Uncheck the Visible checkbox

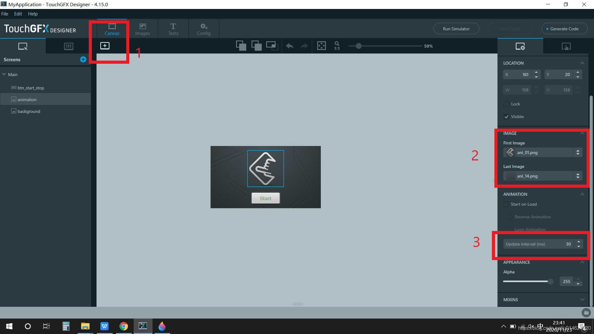506,117
